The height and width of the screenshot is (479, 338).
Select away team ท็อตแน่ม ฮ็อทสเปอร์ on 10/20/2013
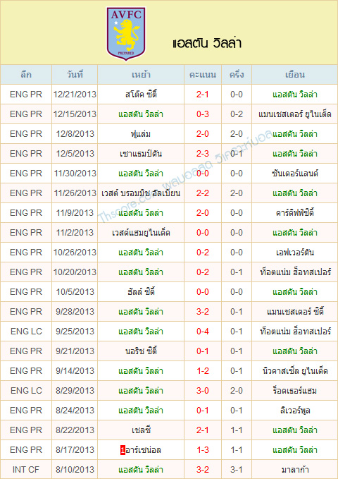(x=294, y=272)
